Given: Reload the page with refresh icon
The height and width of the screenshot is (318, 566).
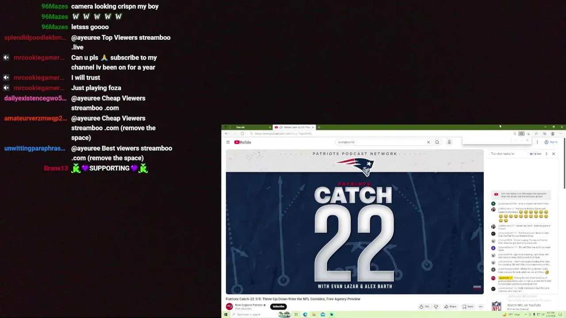Looking at the screenshot, I should coord(242,133).
